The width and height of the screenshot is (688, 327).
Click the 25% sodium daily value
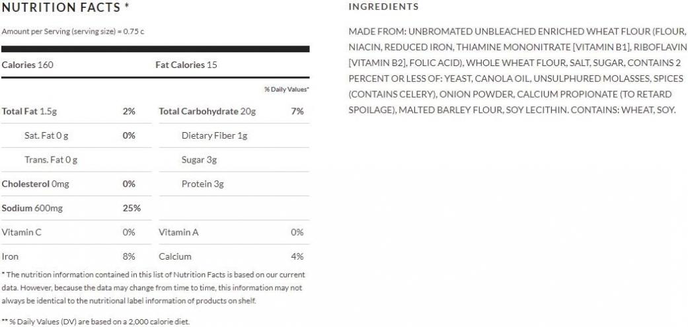pyautogui.click(x=132, y=208)
